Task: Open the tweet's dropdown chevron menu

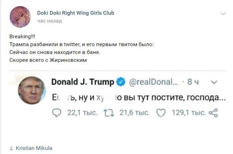Action: pos(214,82)
